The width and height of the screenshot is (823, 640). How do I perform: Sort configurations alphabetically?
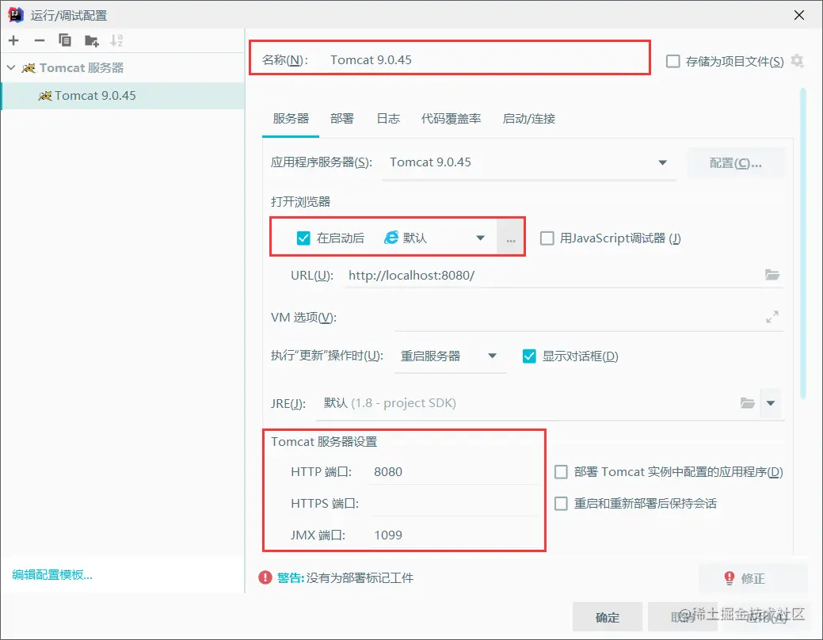(116, 40)
